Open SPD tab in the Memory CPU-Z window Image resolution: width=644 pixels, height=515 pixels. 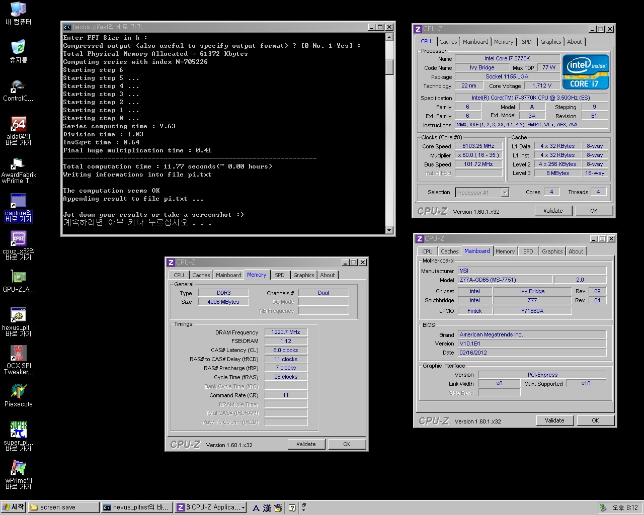(x=280, y=275)
